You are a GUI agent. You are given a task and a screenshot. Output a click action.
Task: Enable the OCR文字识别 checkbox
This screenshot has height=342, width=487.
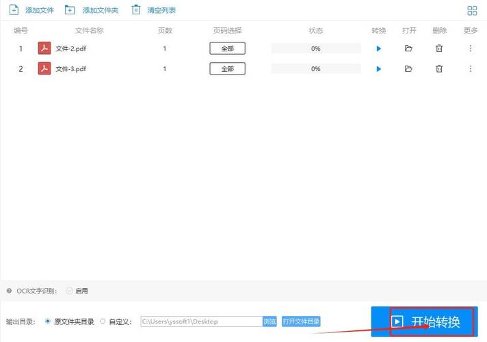coord(70,291)
